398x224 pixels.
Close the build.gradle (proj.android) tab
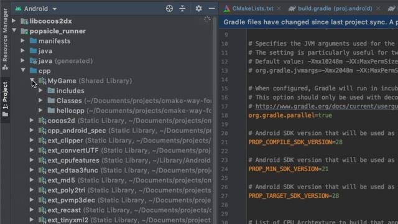[x=378, y=9]
